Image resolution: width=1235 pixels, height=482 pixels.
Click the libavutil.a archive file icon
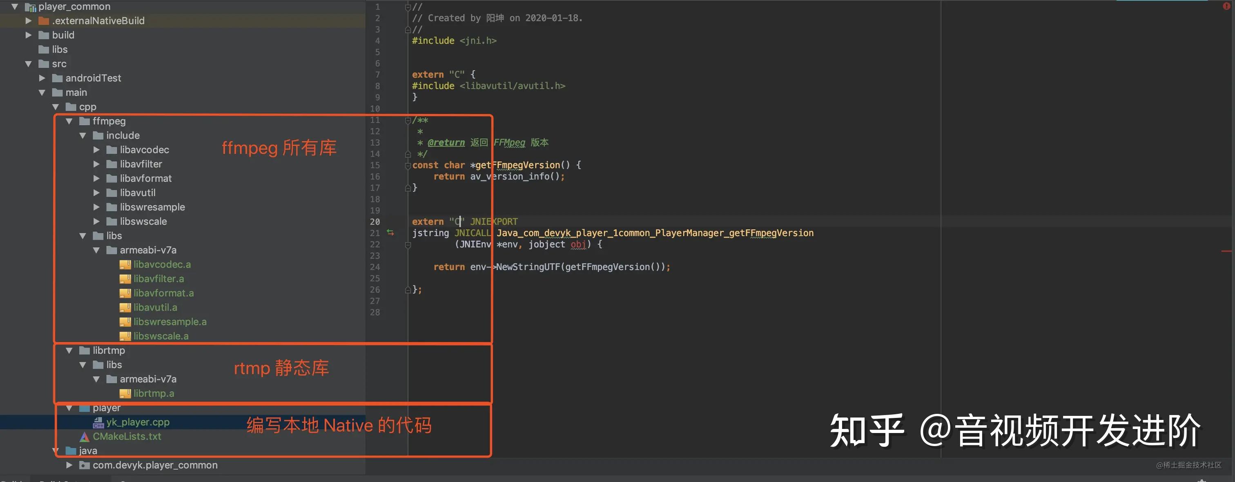click(125, 308)
